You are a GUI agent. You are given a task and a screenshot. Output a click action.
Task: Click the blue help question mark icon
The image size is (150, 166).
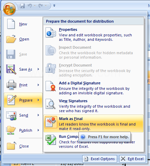[83, 137]
